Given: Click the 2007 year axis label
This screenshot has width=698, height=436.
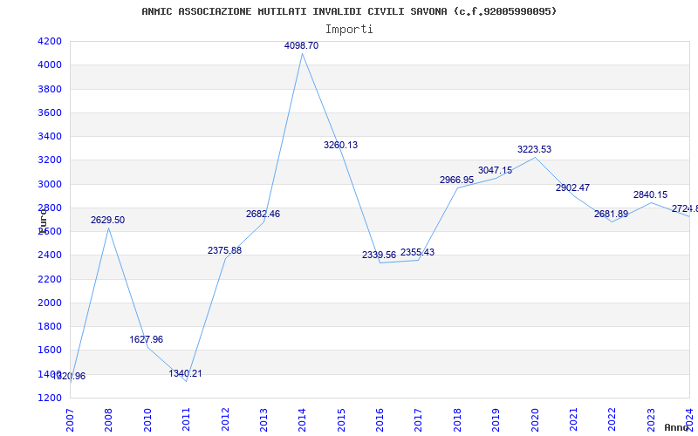Looking at the screenshot, I should 70,419.
